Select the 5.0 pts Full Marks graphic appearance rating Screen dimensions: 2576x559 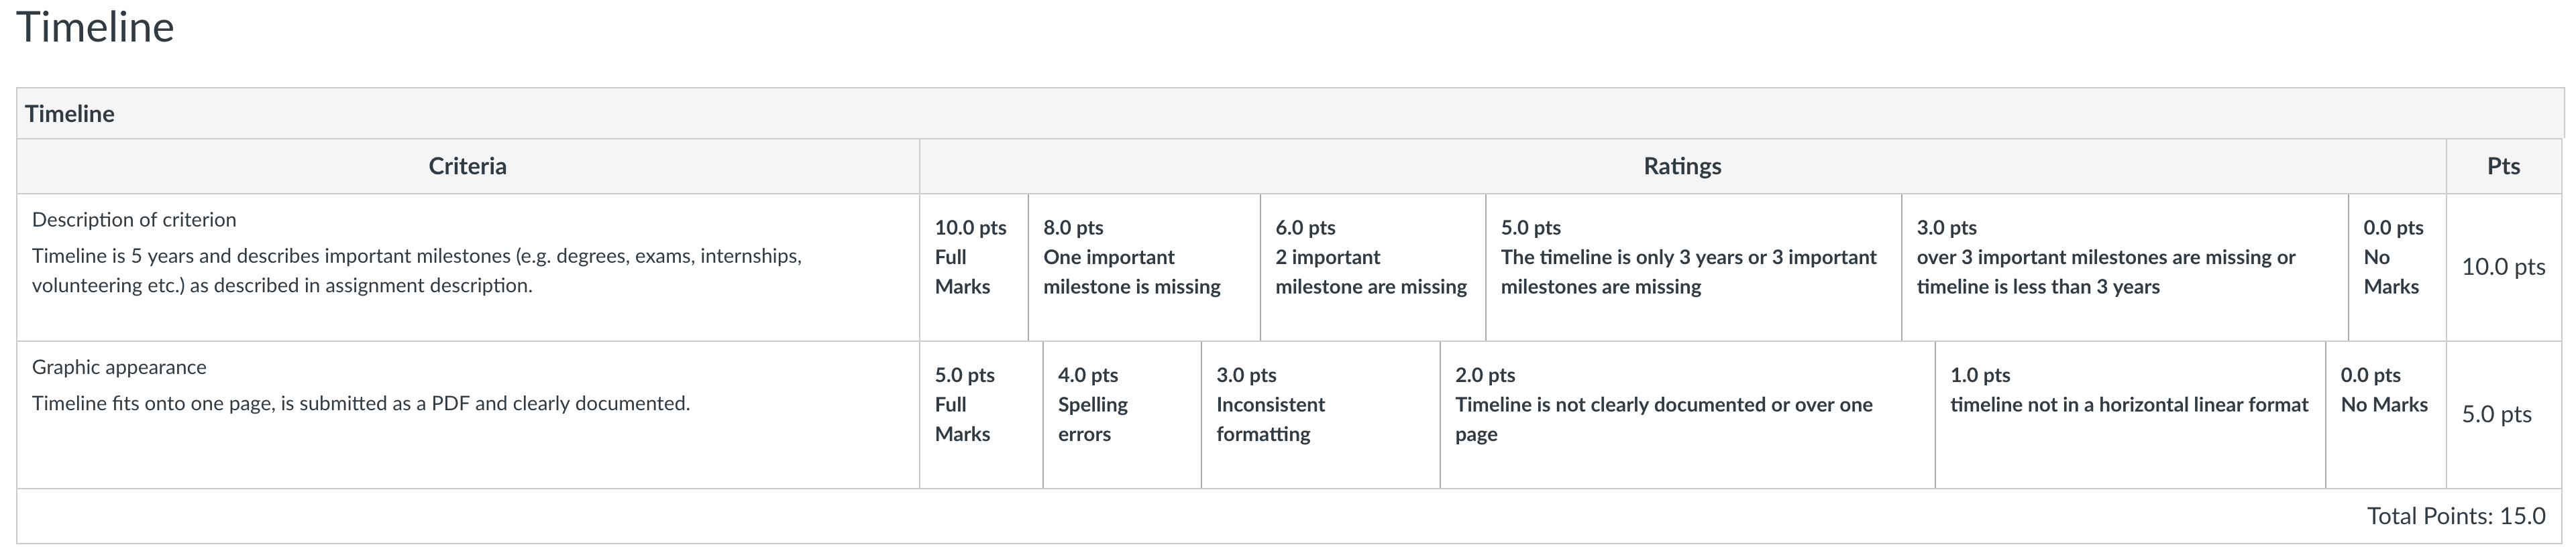pyautogui.click(x=981, y=415)
